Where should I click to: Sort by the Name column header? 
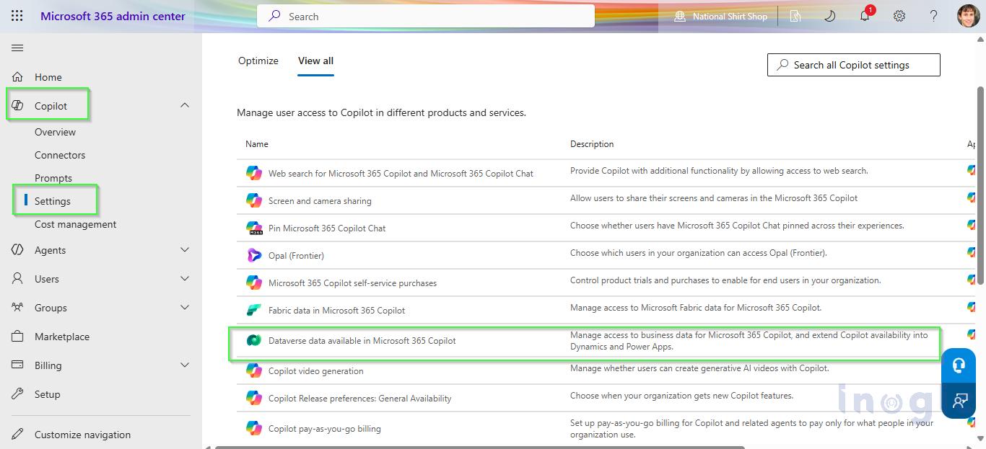click(x=257, y=144)
